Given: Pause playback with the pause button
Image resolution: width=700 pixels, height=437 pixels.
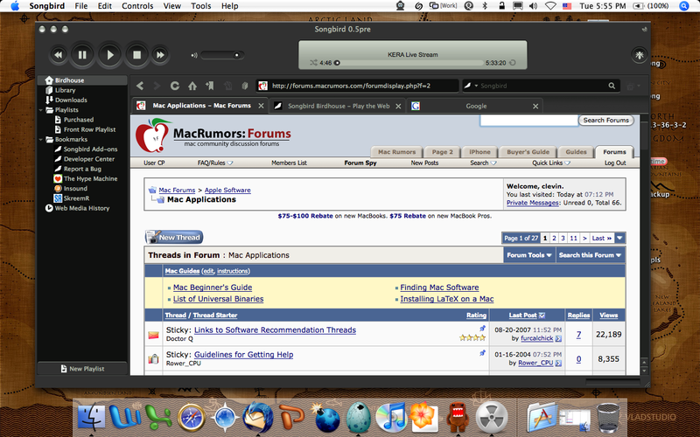Looking at the screenshot, I should (x=82, y=55).
